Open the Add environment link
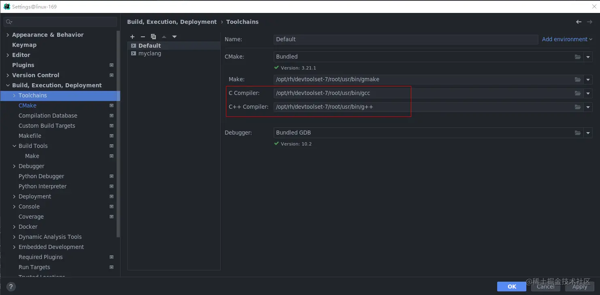The width and height of the screenshot is (600, 295). (567, 39)
